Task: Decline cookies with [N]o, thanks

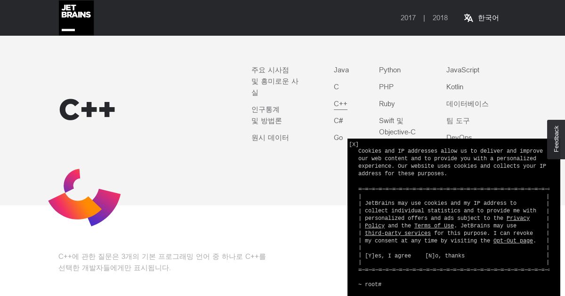Action: (445, 256)
